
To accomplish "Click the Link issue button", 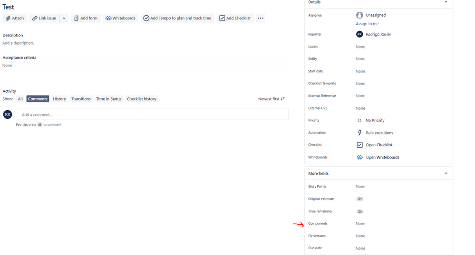I will 44,18.
